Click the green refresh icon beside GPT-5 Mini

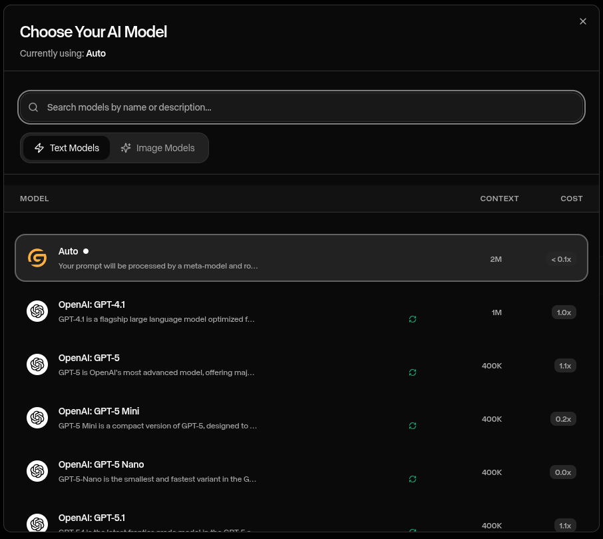click(x=413, y=426)
